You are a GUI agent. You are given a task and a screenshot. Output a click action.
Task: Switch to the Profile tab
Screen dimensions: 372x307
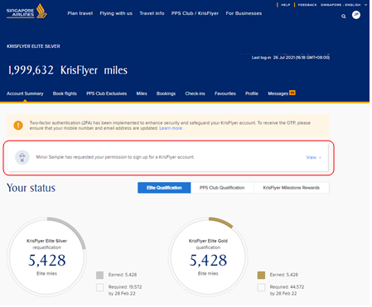click(x=252, y=94)
